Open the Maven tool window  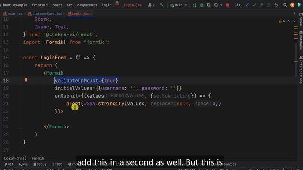tap(301, 19)
